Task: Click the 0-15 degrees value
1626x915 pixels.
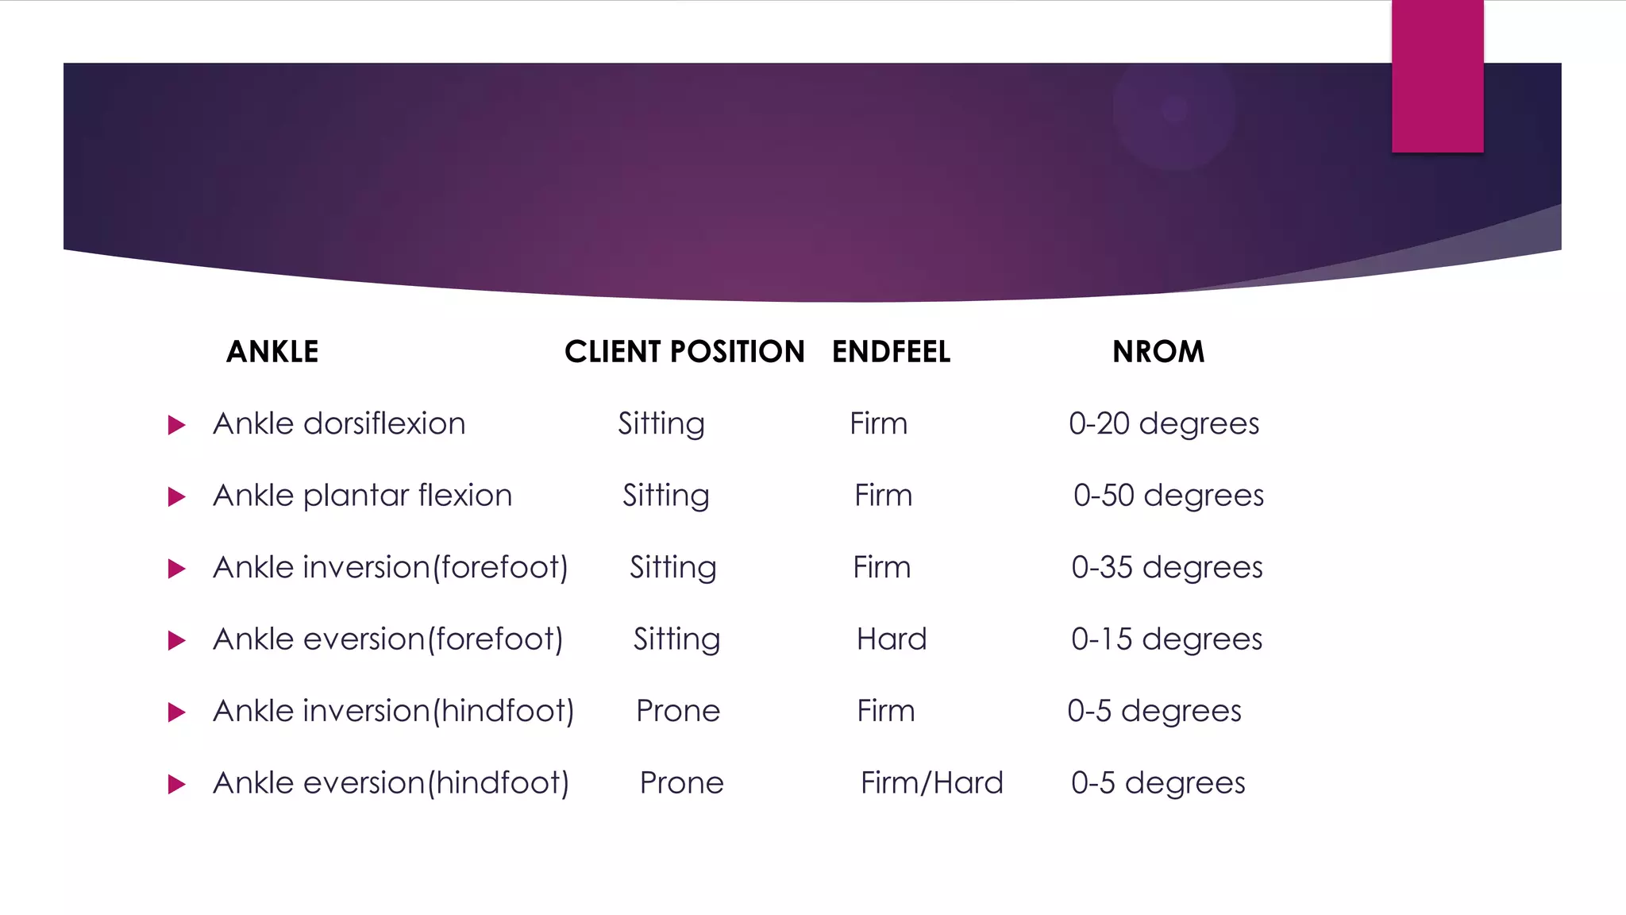Action: click(x=1166, y=639)
